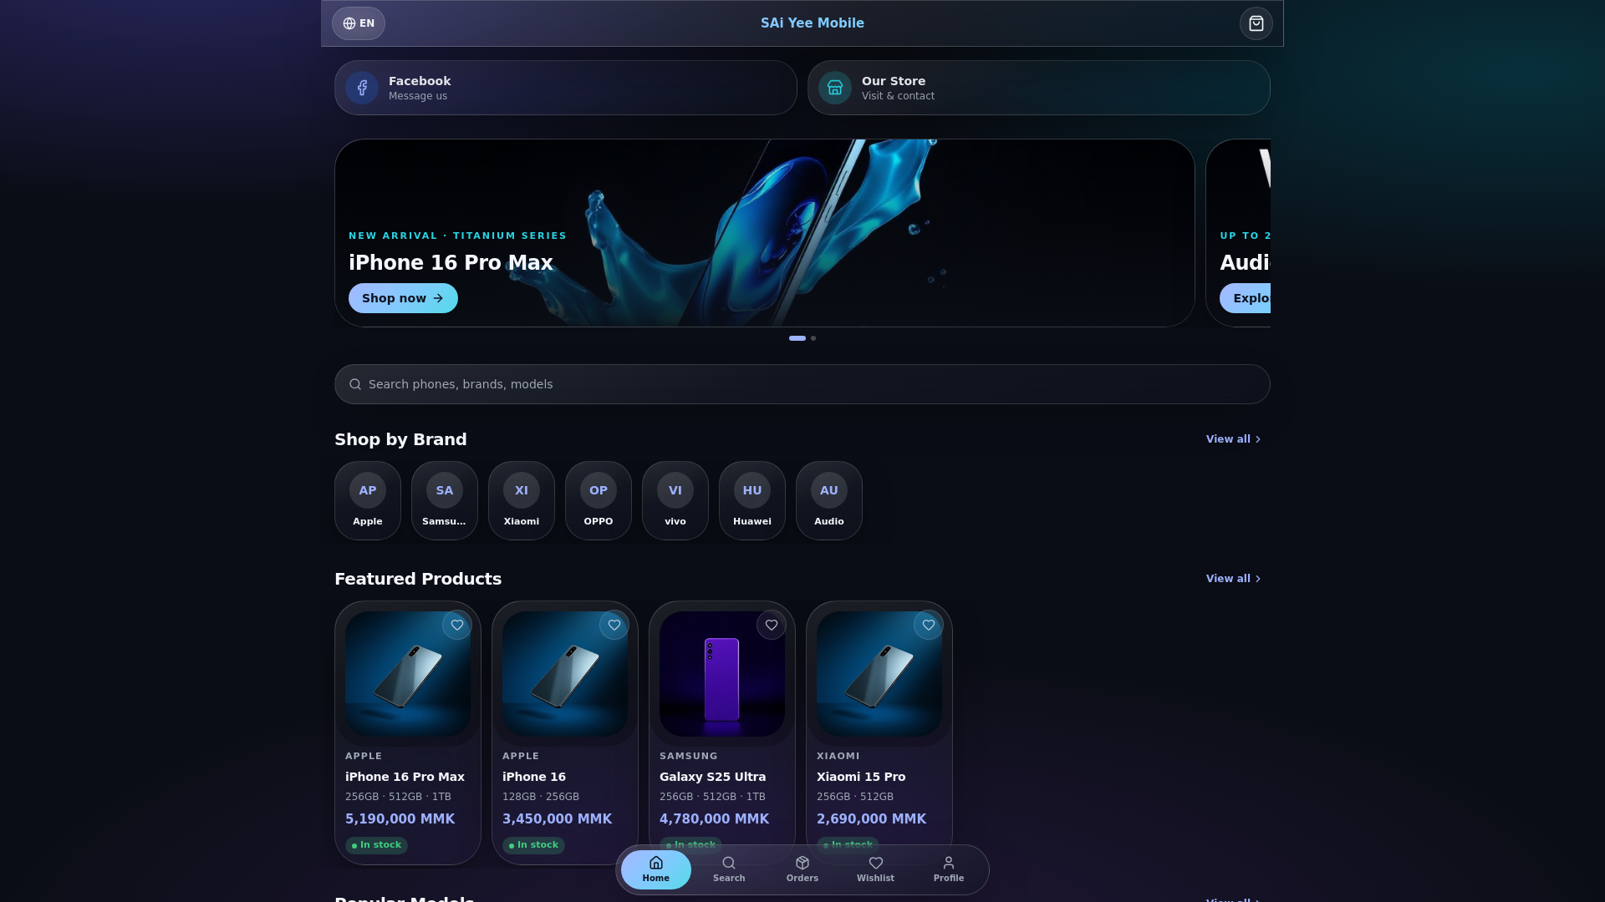Expand Shop by Brand with View all

(1234, 439)
